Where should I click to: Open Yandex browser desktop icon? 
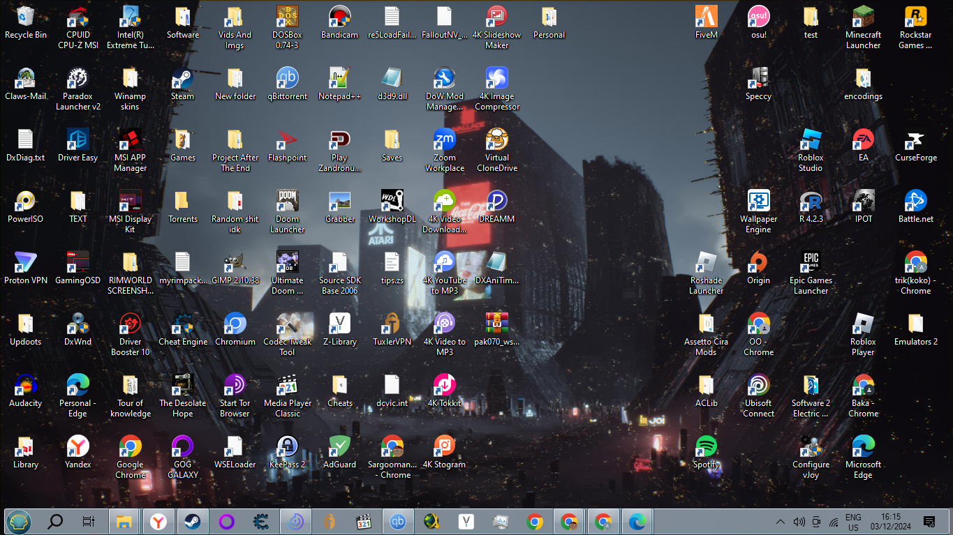tap(78, 453)
